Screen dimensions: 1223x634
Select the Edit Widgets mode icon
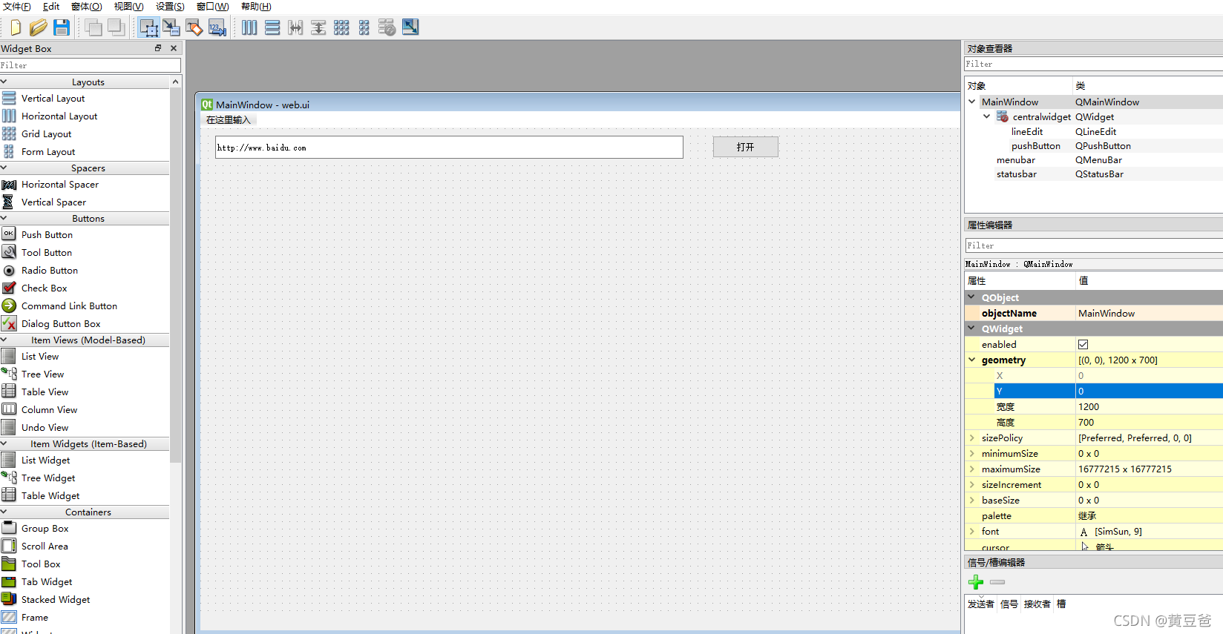148,28
